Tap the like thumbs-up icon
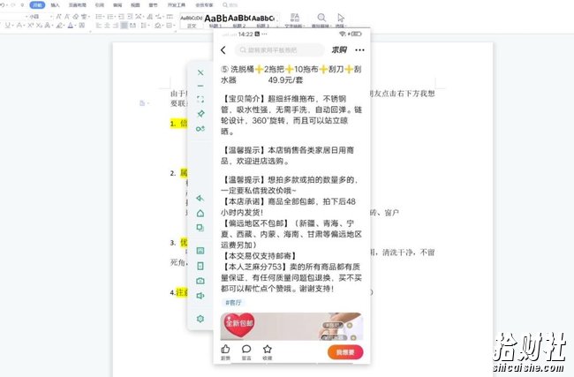This screenshot has width=574, height=377. (225, 349)
